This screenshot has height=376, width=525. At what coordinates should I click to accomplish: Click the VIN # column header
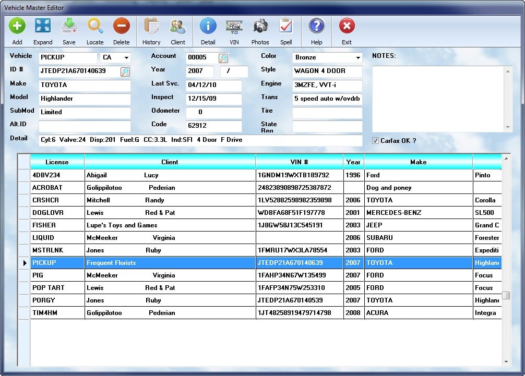click(x=299, y=162)
